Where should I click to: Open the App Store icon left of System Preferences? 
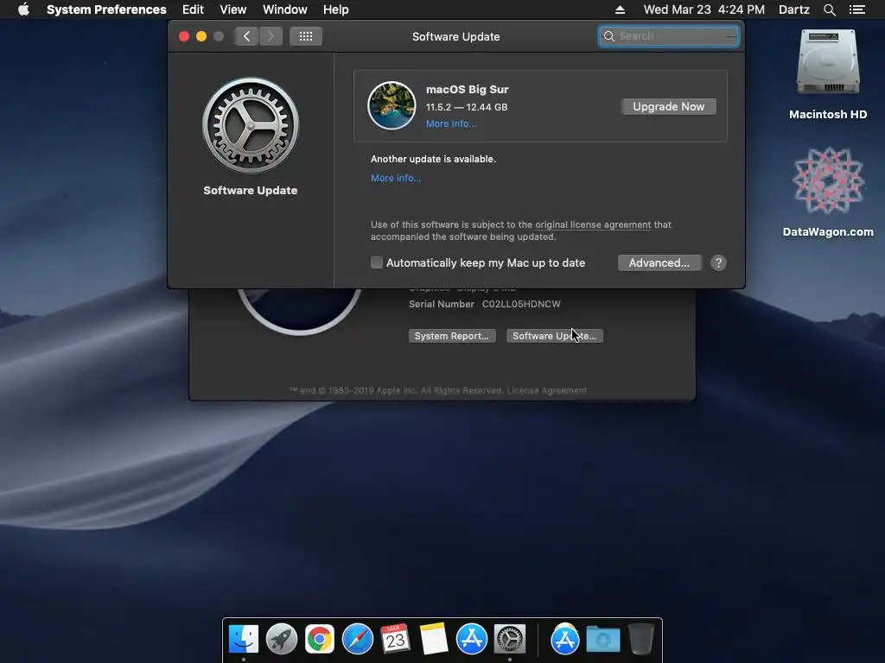(x=472, y=640)
